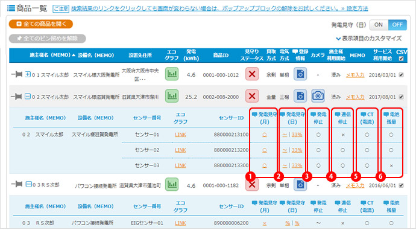Open popup block 設定方法 notice link
The width and height of the screenshot is (416, 230).
coord(357,9)
